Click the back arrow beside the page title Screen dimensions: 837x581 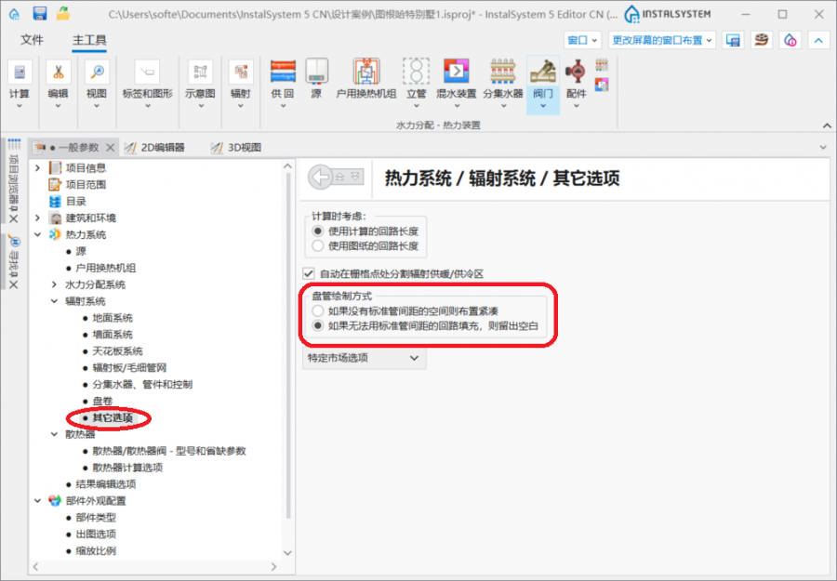pyautogui.click(x=321, y=178)
